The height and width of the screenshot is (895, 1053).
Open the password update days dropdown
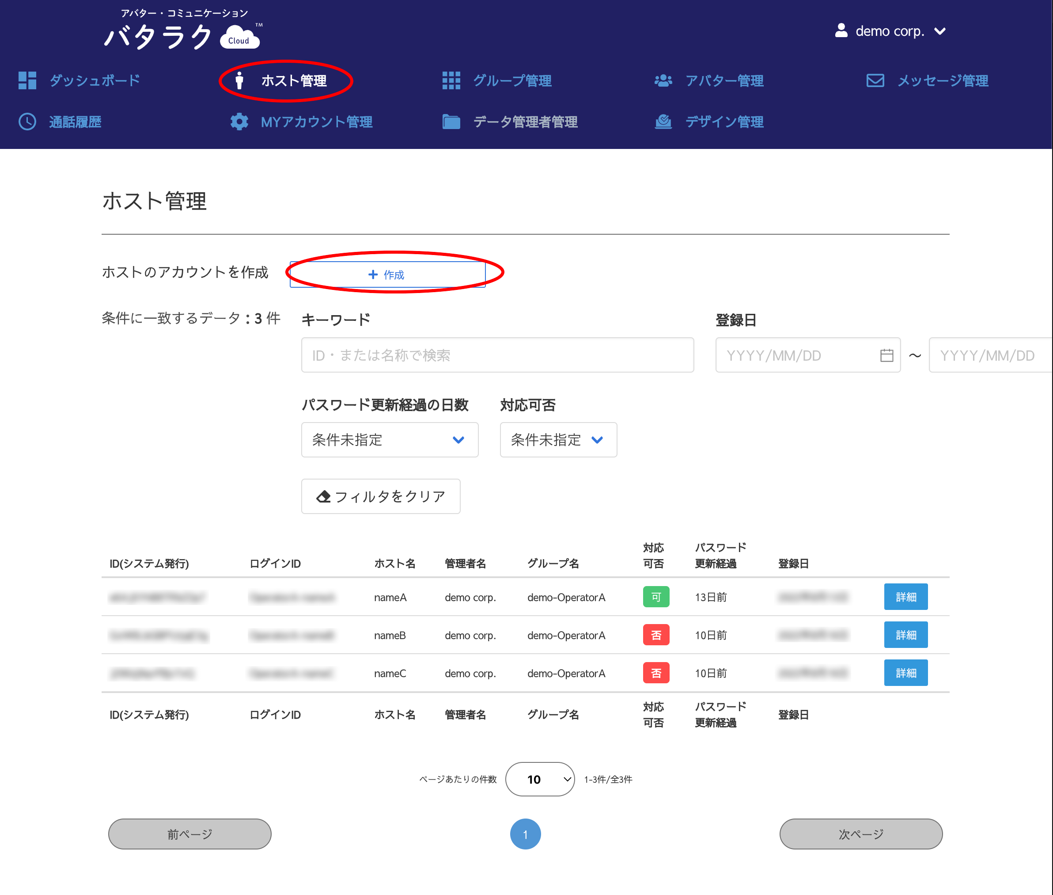point(390,440)
